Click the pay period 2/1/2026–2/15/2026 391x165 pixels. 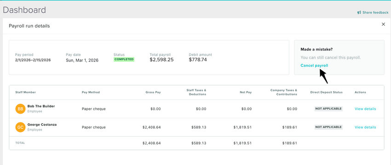click(x=33, y=60)
